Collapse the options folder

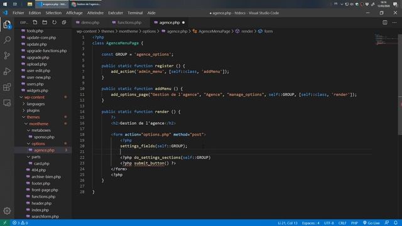coord(38,144)
